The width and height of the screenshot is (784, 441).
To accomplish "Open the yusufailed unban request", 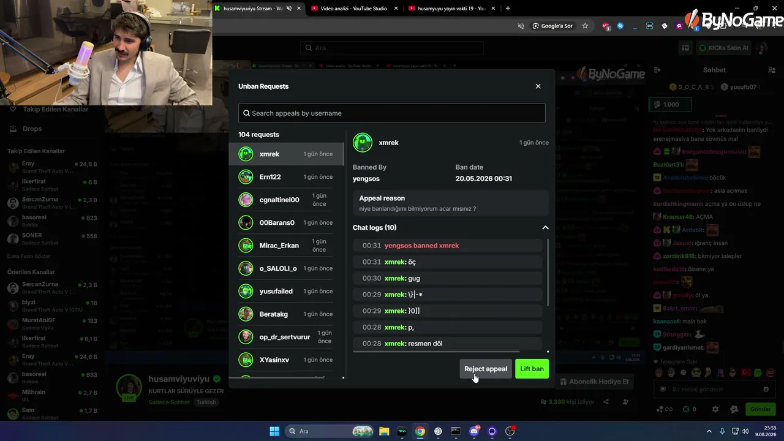I will (x=286, y=291).
